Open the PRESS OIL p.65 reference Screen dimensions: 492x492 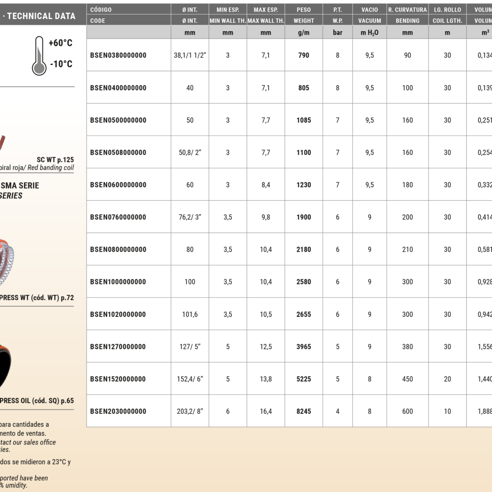coord(37,401)
